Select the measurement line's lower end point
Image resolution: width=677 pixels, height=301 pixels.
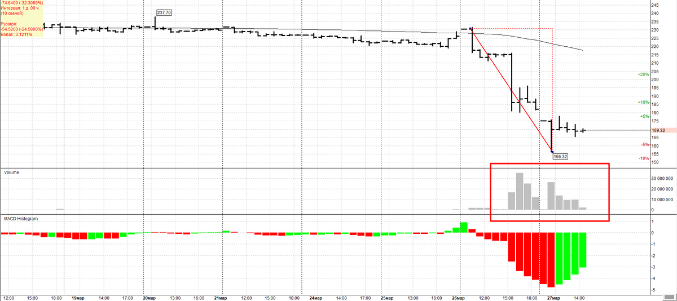click(551, 152)
